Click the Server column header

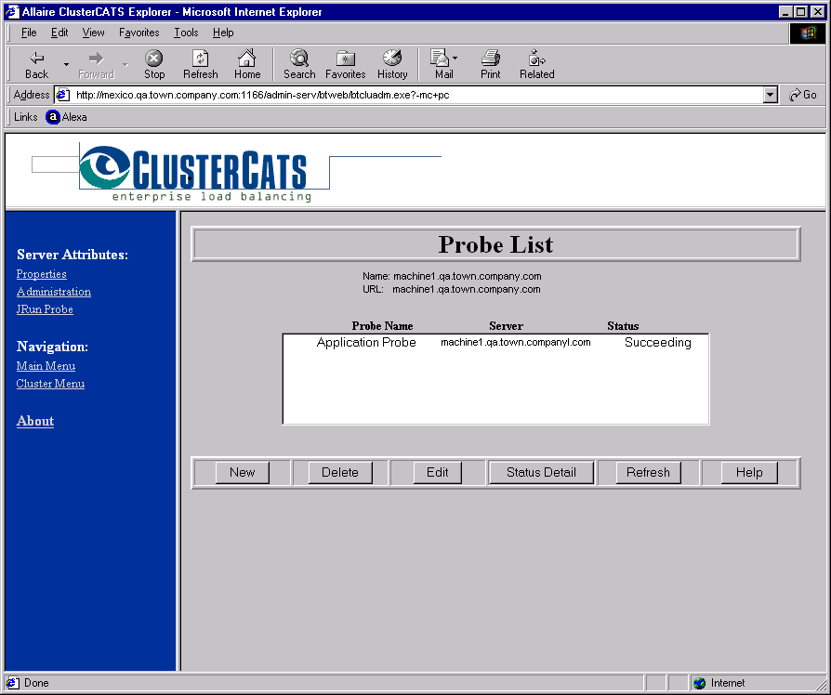[x=506, y=326]
